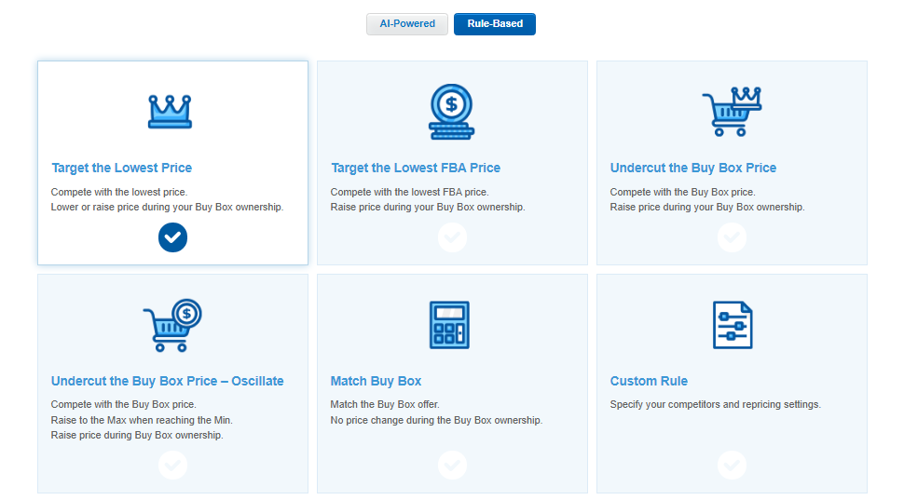Select the Target the Lowest FBA Price checkmark
This screenshot has width=904, height=500.
tap(453, 237)
